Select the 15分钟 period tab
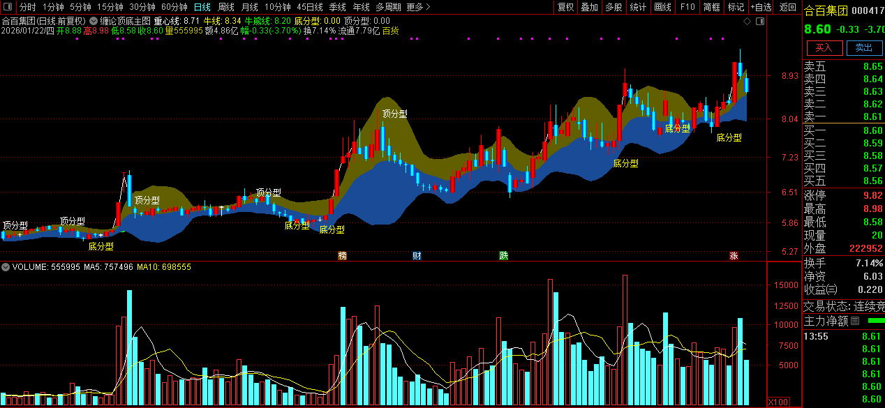The height and width of the screenshot is (408, 885). pos(110,7)
